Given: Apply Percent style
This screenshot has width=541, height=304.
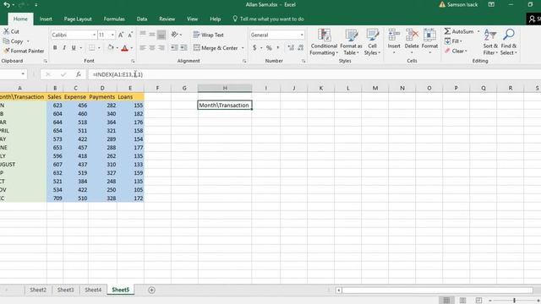Looking at the screenshot, I should point(269,48).
